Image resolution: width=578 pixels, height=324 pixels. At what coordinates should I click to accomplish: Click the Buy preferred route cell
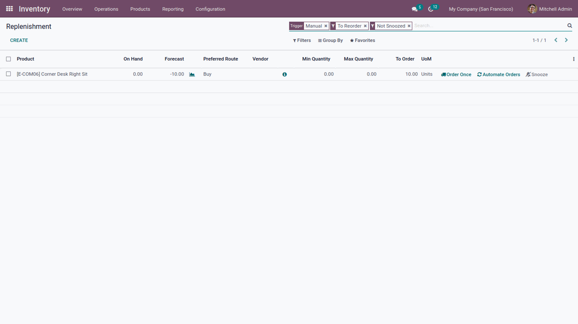pyautogui.click(x=207, y=74)
